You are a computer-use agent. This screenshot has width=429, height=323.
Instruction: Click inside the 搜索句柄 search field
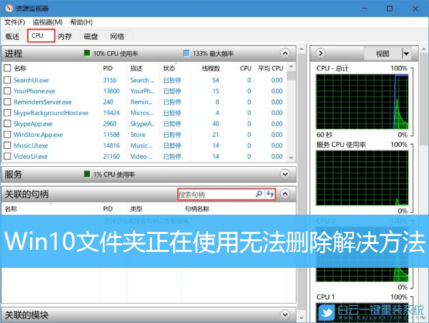pos(214,194)
